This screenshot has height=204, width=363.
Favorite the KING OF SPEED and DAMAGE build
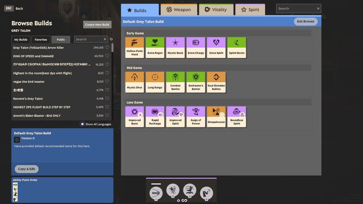(x=107, y=56)
